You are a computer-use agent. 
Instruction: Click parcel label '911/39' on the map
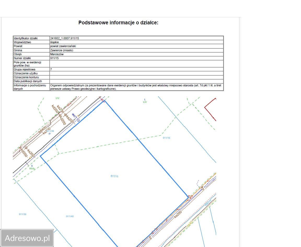(22, 214)
